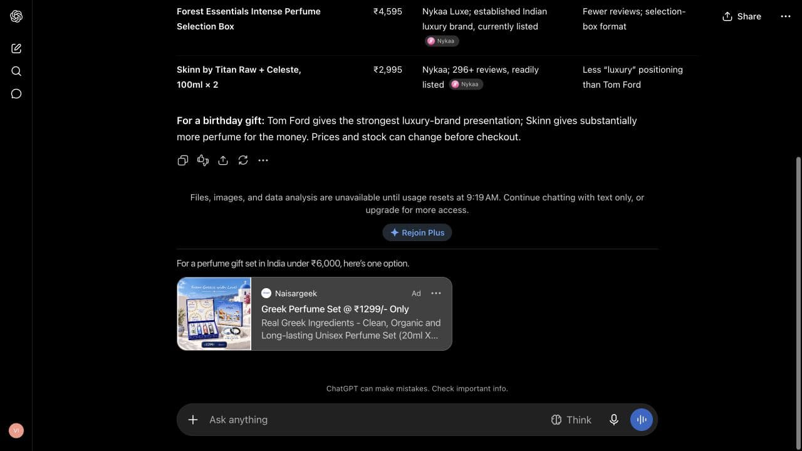The width and height of the screenshot is (802, 451).
Task: Click the ₹2,995 price cell
Action: click(x=388, y=70)
